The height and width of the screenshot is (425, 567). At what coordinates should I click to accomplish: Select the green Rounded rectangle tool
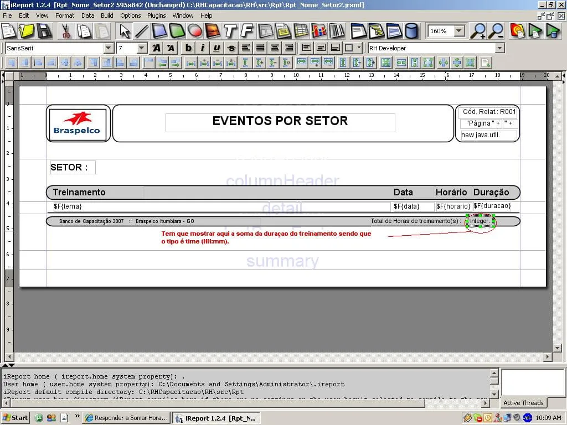pos(177,31)
